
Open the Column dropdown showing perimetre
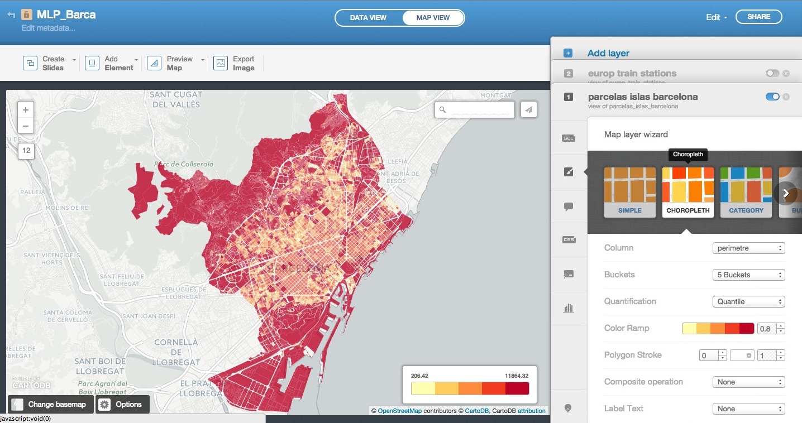[x=748, y=248]
